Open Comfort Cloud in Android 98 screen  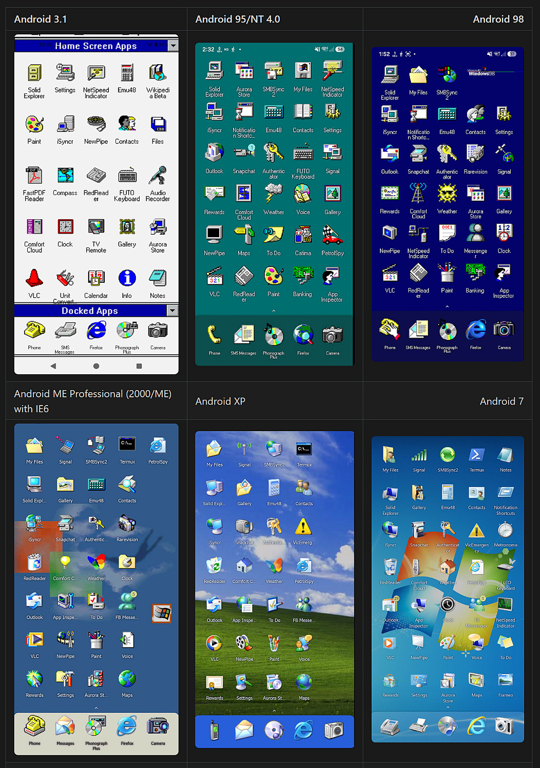tap(418, 194)
